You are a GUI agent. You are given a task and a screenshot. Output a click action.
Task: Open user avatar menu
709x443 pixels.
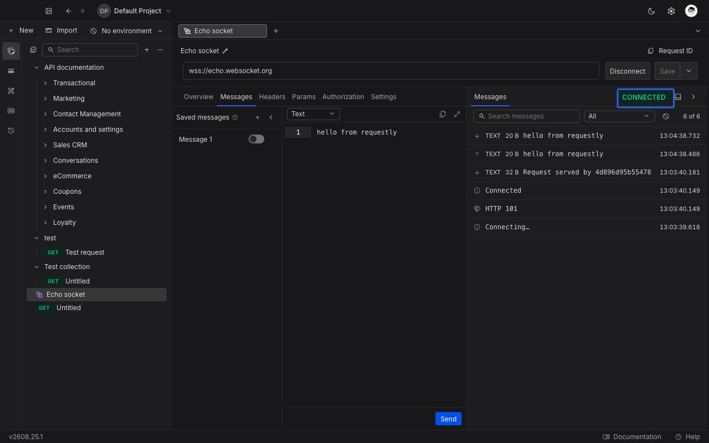pyautogui.click(x=691, y=11)
